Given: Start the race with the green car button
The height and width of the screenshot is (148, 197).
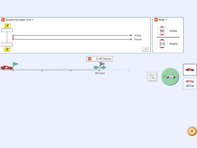Looking at the screenshot, I should pos(170,76).
